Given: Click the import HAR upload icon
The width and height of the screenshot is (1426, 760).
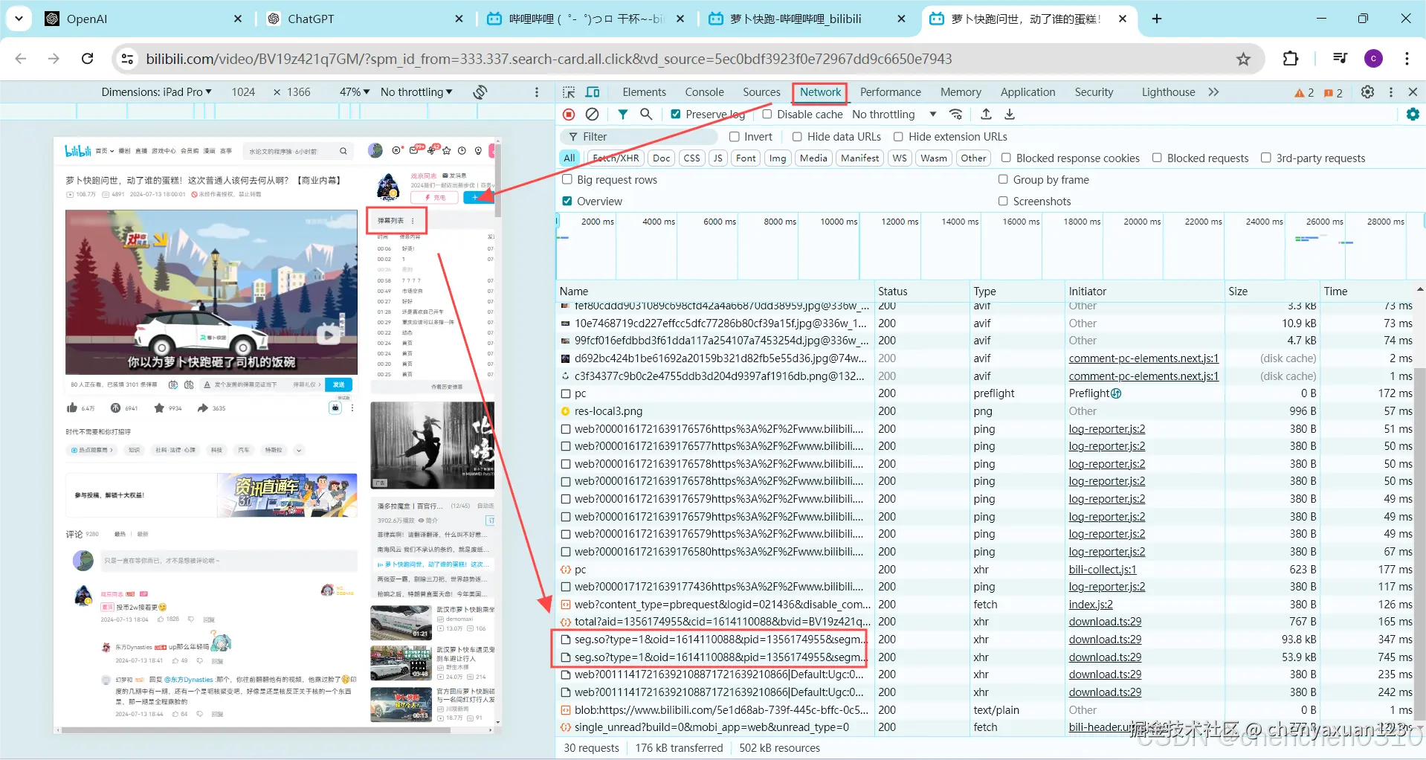Looking at the screenshot, I should [x=986, y=115].
